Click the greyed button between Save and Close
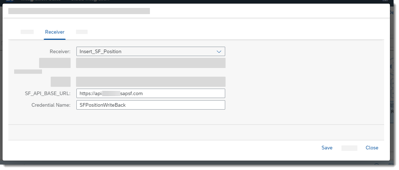The width and height of the screenshot is (399, 170). pos(349,148)
